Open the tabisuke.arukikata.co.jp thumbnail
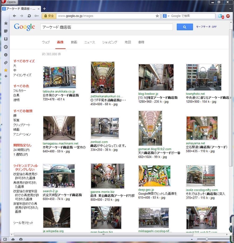This screenshot has height=243, width=234. point(59,77)
